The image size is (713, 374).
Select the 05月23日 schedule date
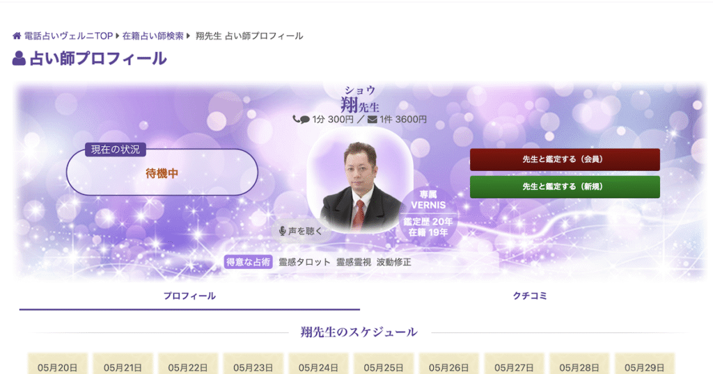point(253,366)
